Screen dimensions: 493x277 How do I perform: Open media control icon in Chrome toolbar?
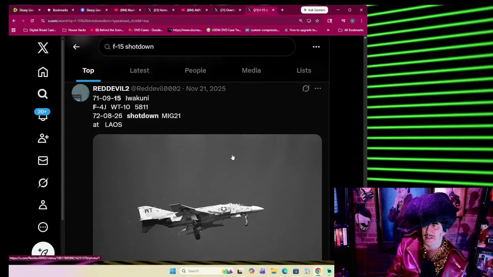click(x=343, y=21)
